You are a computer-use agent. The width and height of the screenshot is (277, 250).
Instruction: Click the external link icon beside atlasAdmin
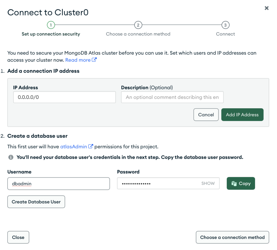point(91,147)
